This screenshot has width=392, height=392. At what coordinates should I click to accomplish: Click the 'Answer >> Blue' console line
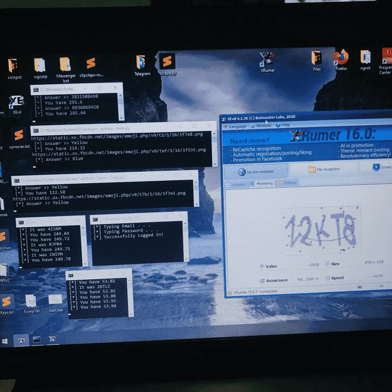click(x=59, y=159)
